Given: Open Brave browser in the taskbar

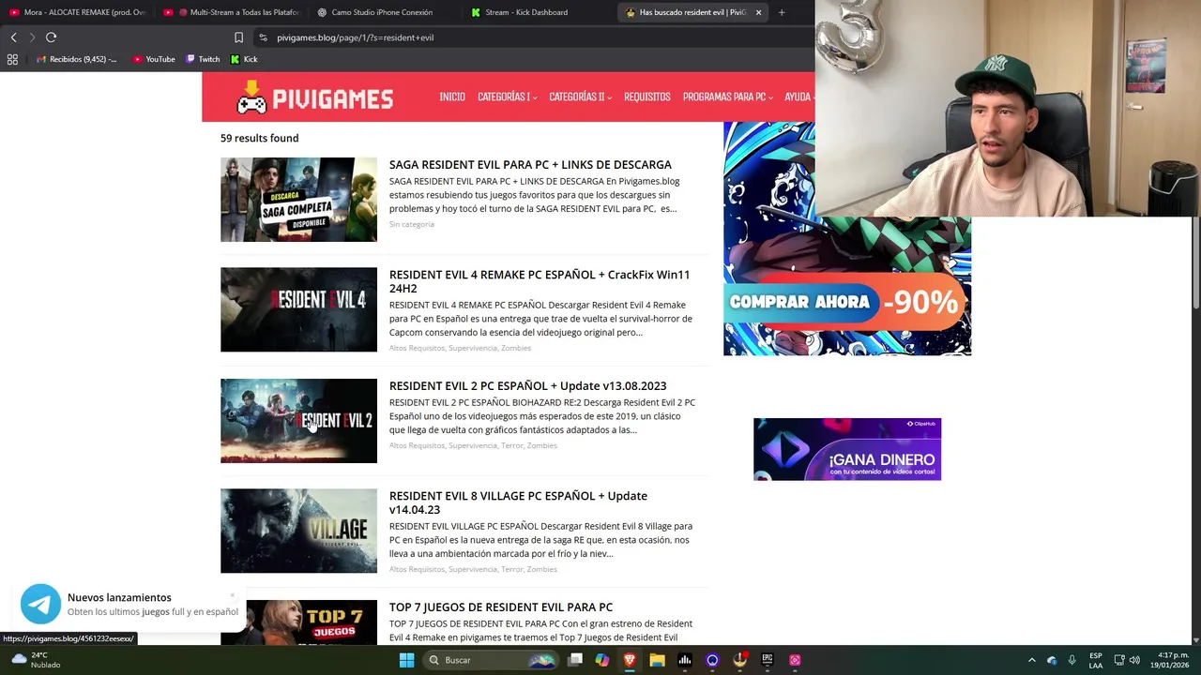Looking at the screenshot, I should point(630,660).
